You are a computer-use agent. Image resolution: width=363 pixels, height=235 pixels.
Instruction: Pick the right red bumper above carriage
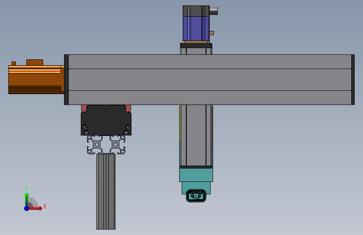[128, 108]
